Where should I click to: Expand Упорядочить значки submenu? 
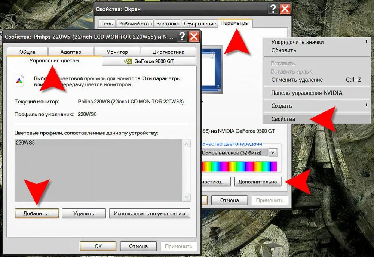pyautogui.click(x=316, y=42)
